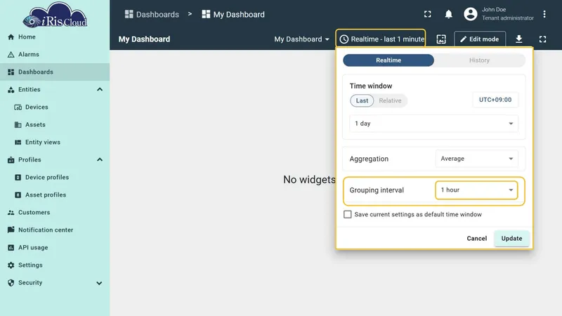
Task: Export dashboard with the download icon
Action: [x=518, y=39]
